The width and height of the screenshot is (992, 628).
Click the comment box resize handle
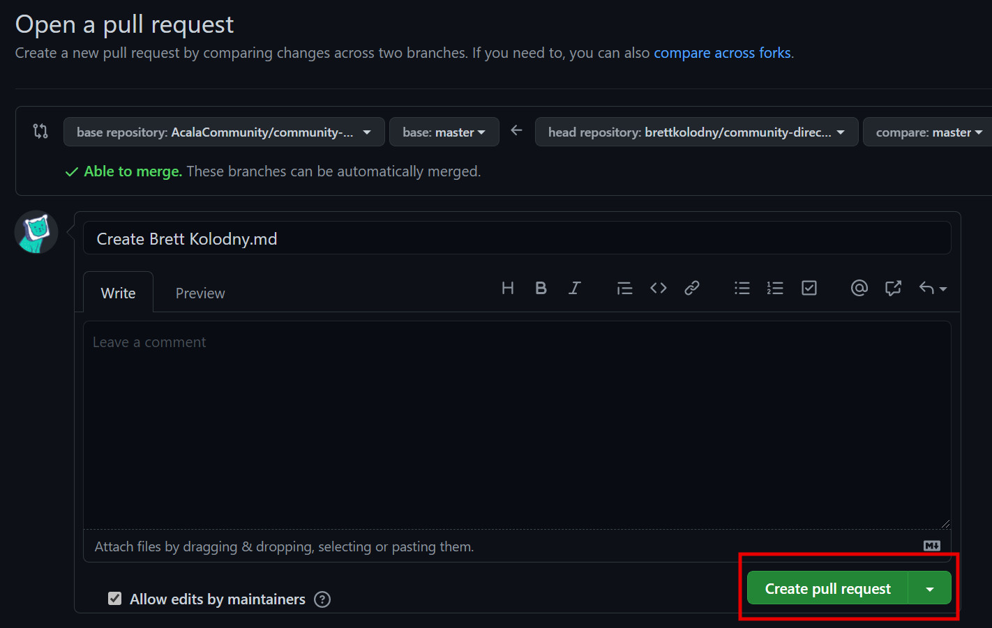pos(945,523)
